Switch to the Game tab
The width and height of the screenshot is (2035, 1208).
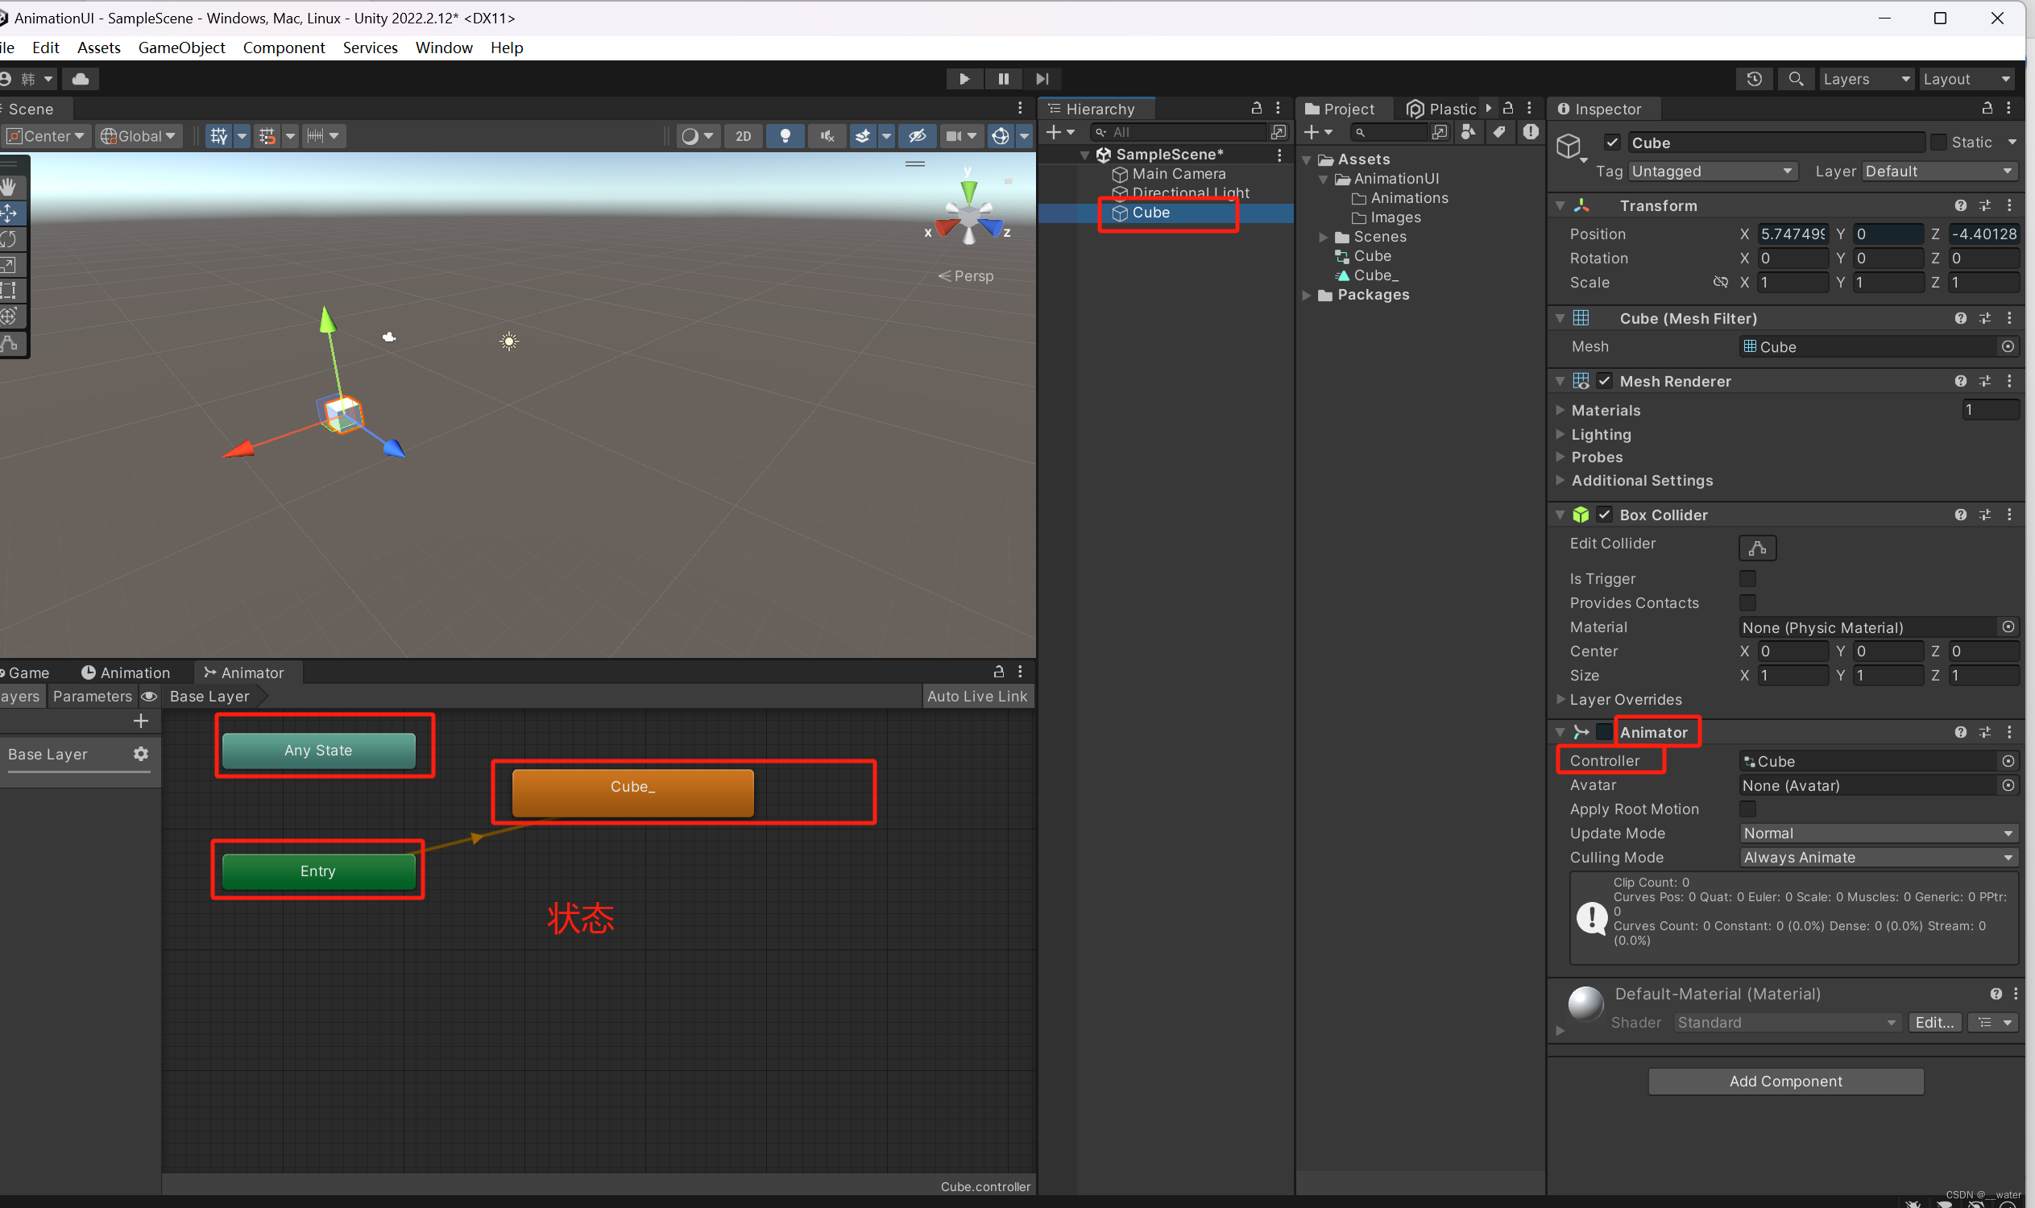tap(24, 672)
